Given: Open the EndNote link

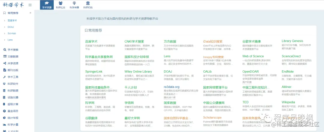Looking at the screenshot, I should pyautogui.click(x=288, y=72).
